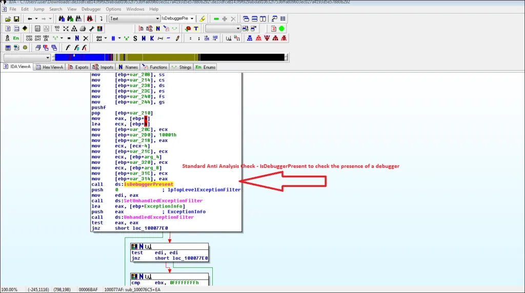Click the black region of navigation band
This screenshot has width=525, height=293.
[x=243, y=57]
